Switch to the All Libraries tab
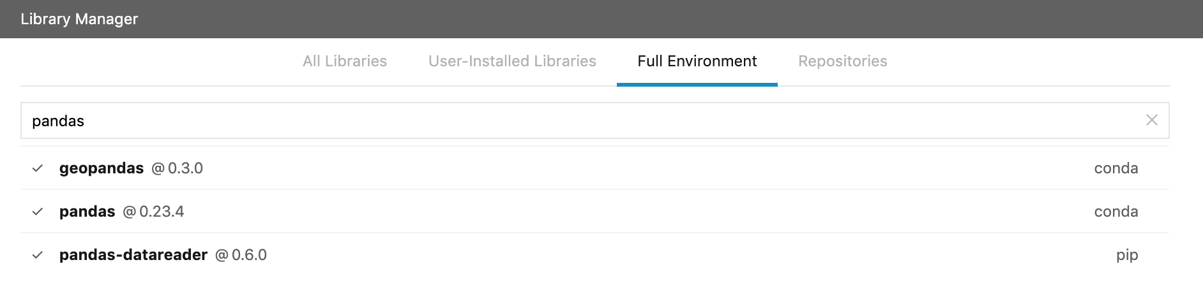The width and height of the screenshot is (1203, 297). 345,61
